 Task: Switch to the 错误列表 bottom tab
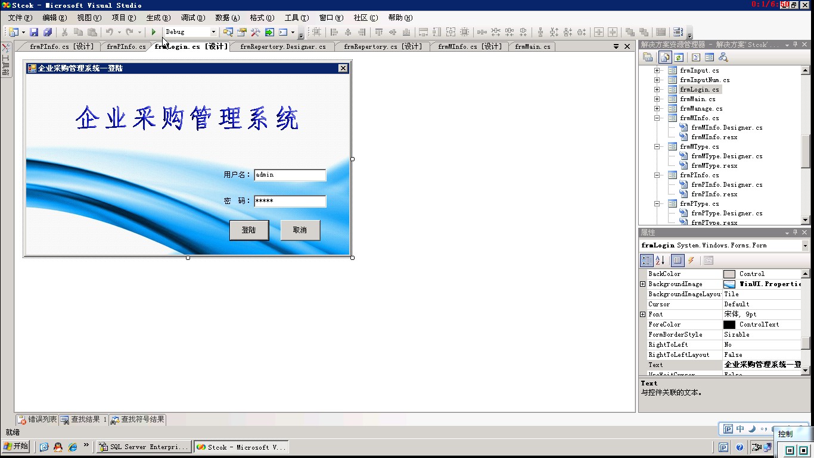pyautogui.click(x=38, y=420)
